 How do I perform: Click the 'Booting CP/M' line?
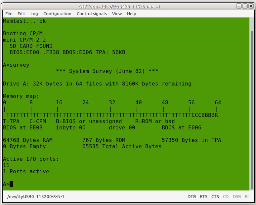(x=23, y=34)
